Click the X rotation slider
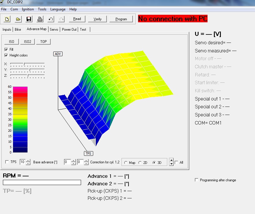The height and width of the screenshot is (214, 255). click(27, 63)
